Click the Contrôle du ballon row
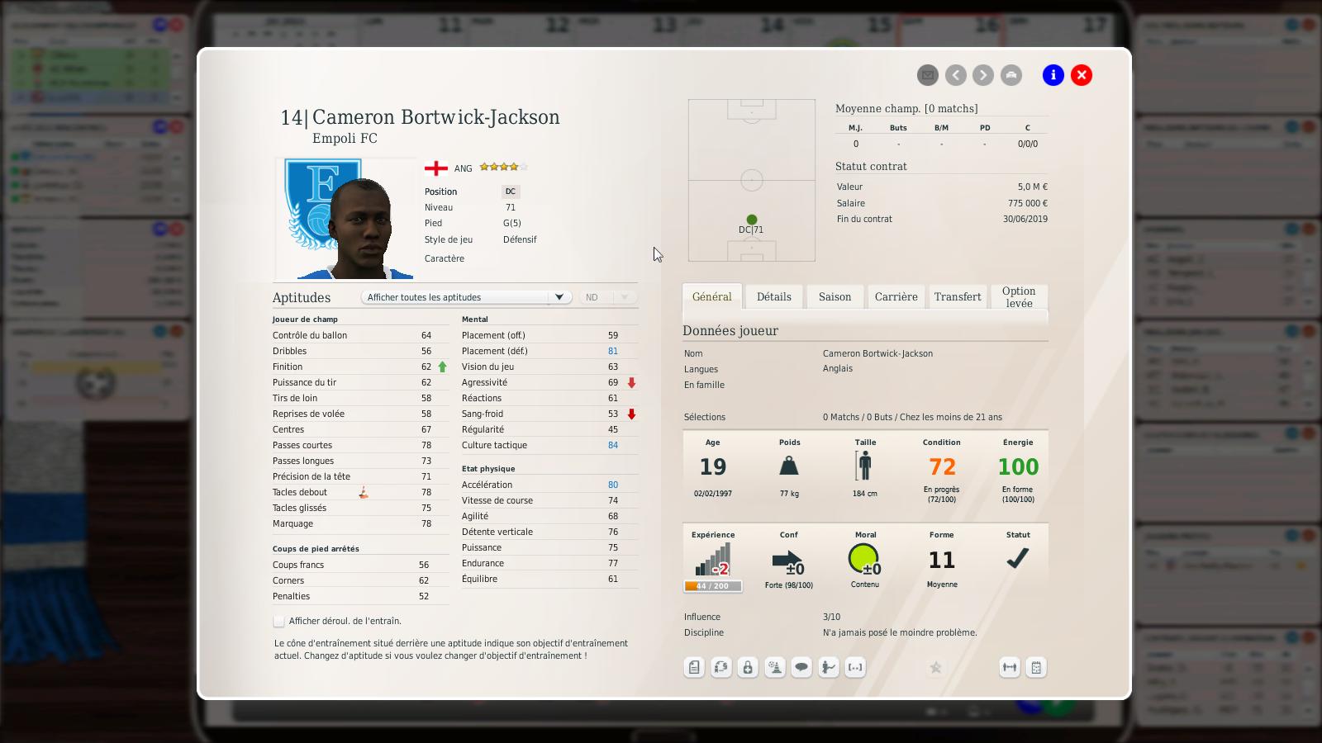1322x743 pixels. 360,335
